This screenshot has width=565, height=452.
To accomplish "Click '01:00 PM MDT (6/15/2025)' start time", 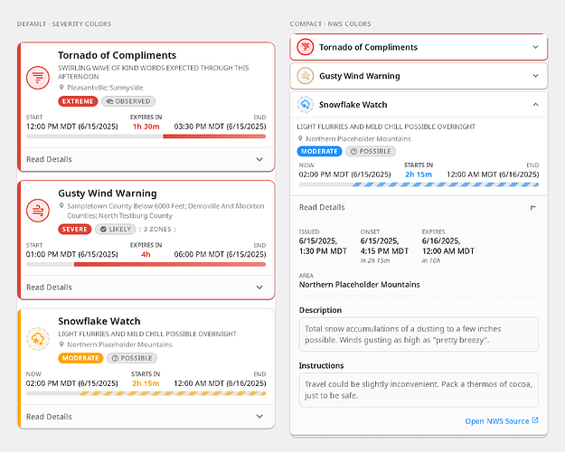I will (71, 254).
